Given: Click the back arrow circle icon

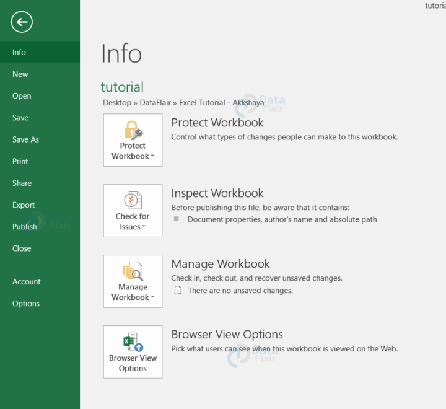Looking at the screenshot, I should [22, 22].
